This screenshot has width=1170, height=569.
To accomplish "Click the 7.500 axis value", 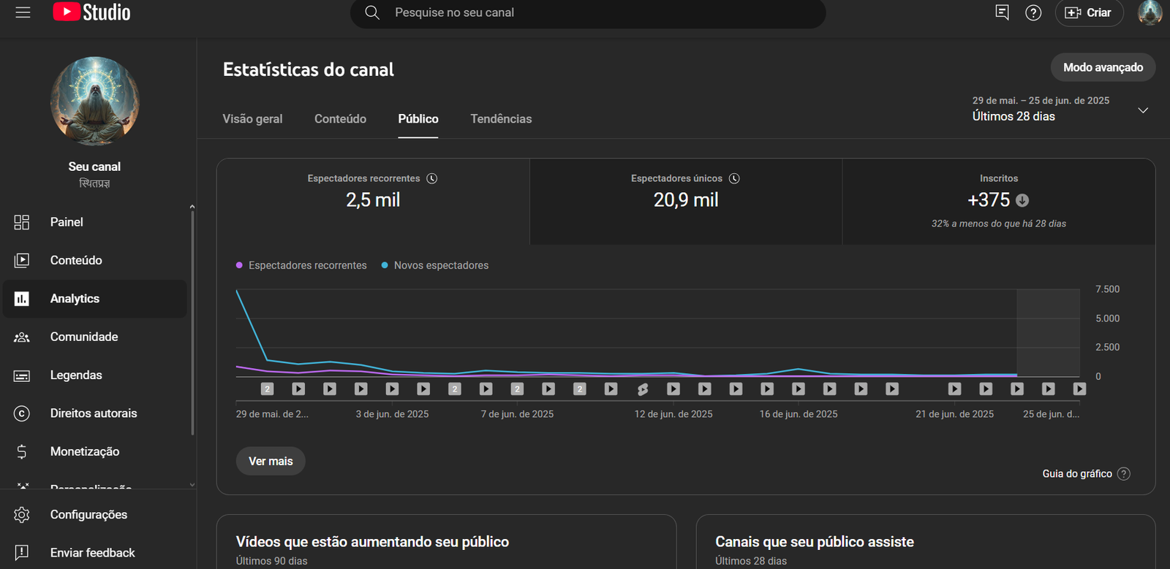I will pos(1107,289).
